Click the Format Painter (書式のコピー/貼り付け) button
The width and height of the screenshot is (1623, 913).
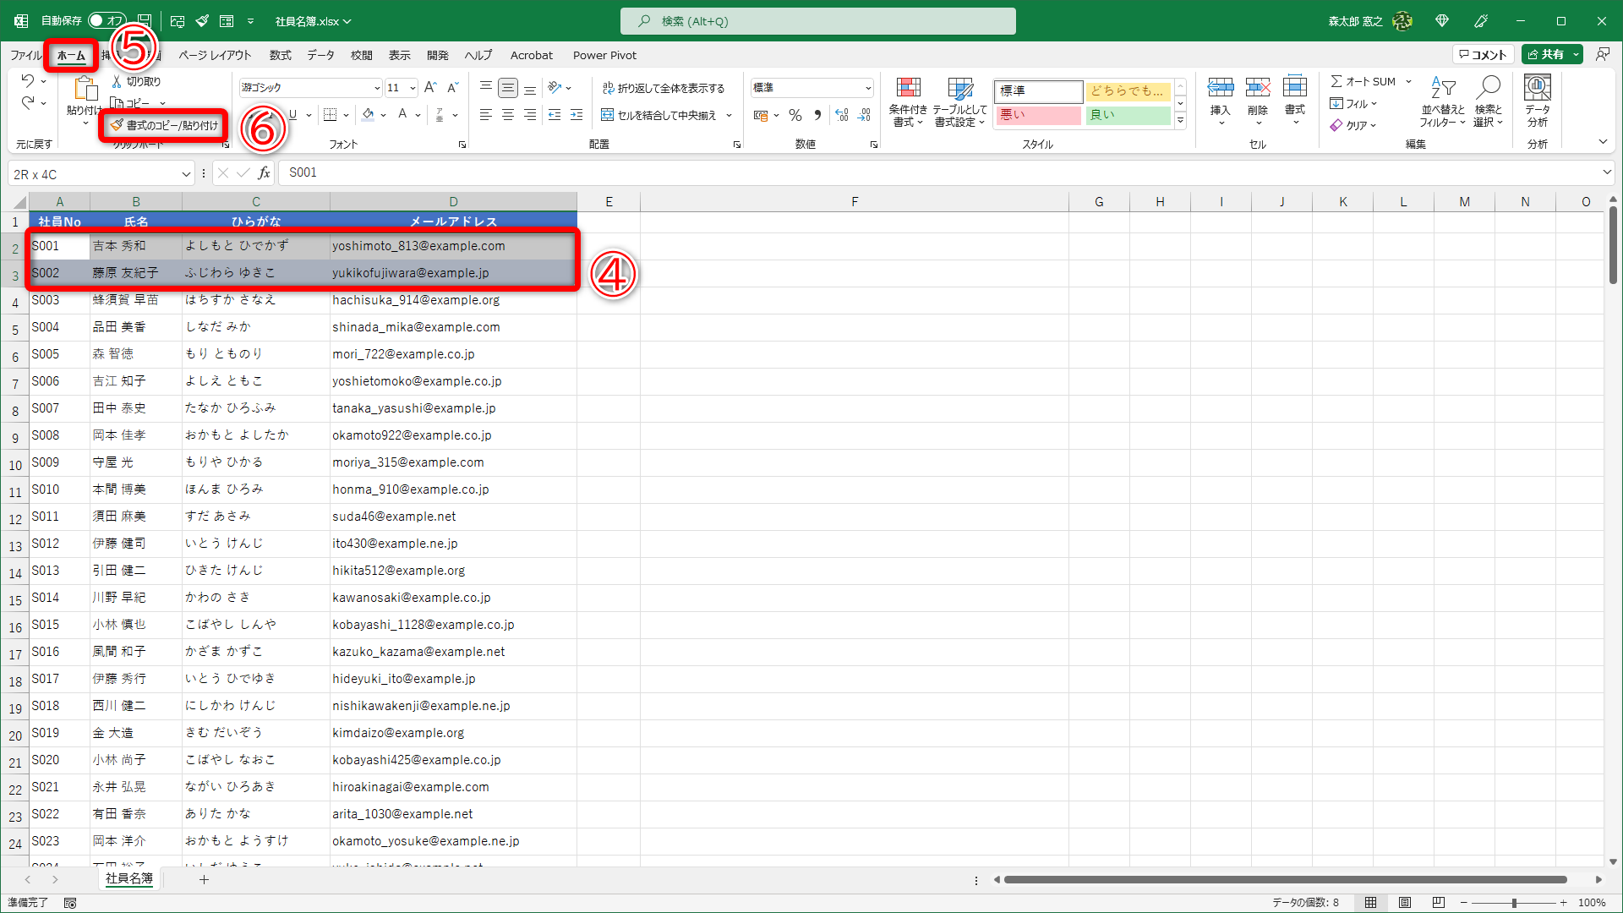coord(165,125)
